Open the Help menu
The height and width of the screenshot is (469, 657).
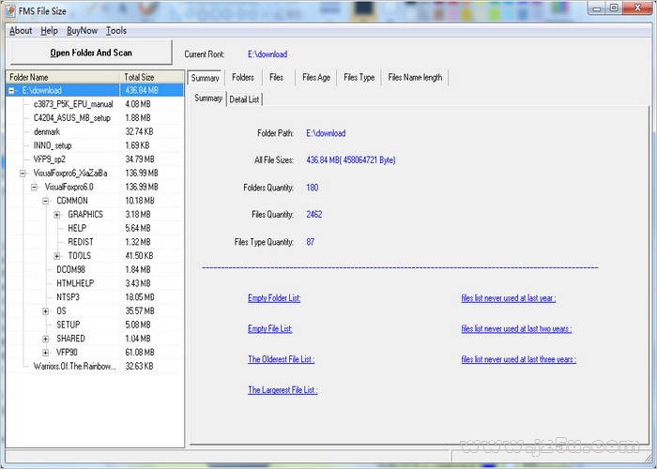tap(49, 31)
